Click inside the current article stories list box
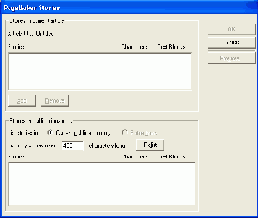This screenshot has width=258, height=218. (x=100, y=71)
